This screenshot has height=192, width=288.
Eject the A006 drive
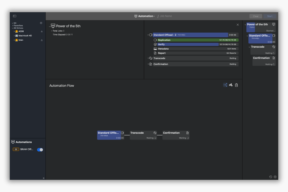[x=42, y=31]
